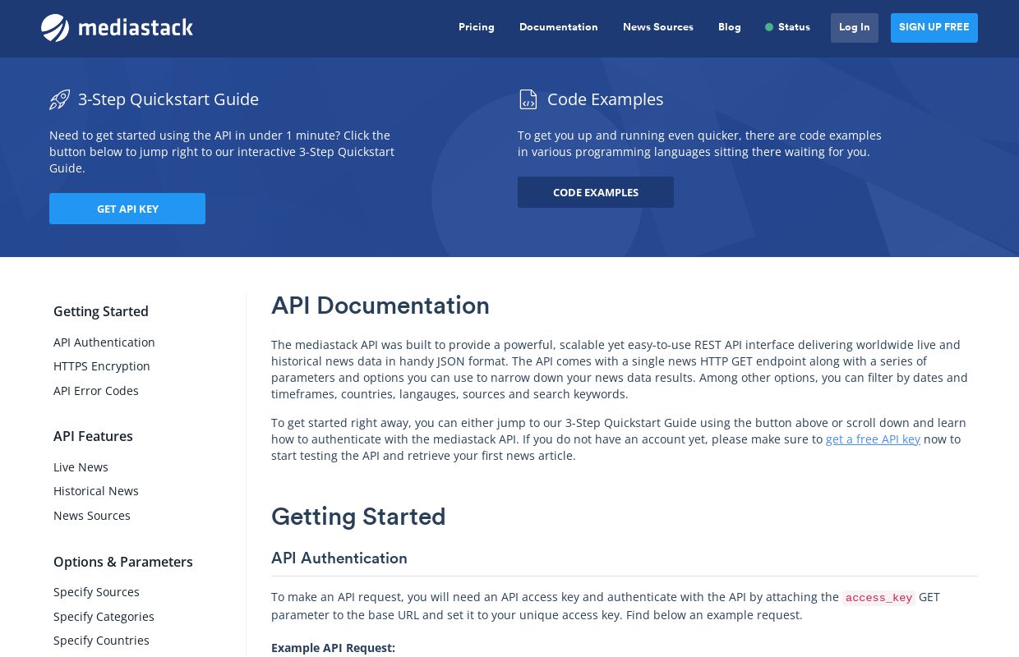Click the 'Getting Started' main section heading
The height and width of the screenshot is (657, 1019).
tap(358, 517)
